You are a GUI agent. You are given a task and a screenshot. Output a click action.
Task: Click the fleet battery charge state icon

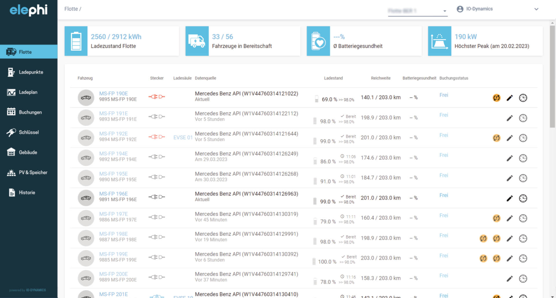(x=76, y=41)
